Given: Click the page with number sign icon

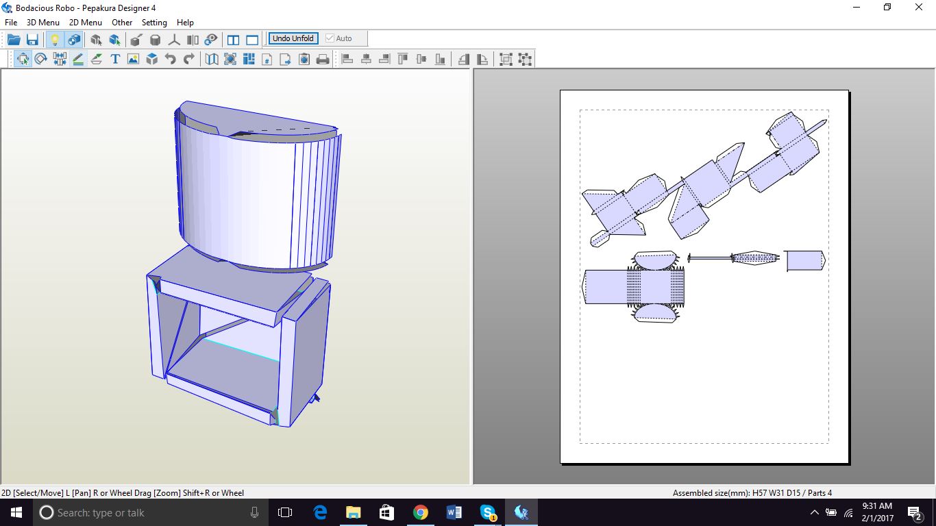Looking at the screenshot, I should pyautogui.click(x=267, y=59).
